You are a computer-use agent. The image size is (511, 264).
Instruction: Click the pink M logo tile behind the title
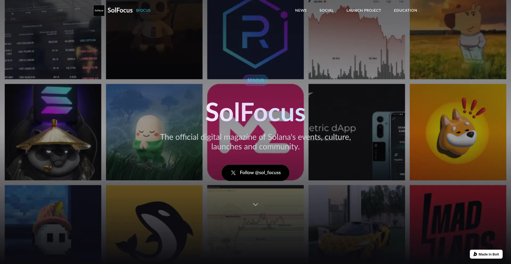click(255, 132)
